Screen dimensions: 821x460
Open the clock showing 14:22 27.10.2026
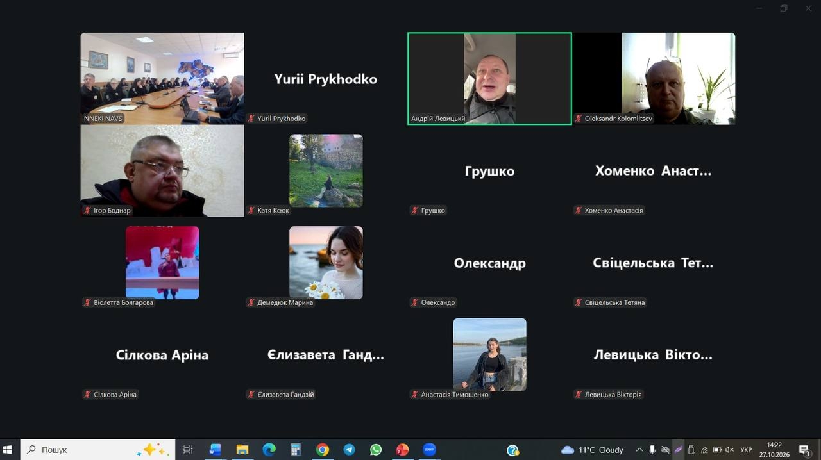(x=774, y=450)
